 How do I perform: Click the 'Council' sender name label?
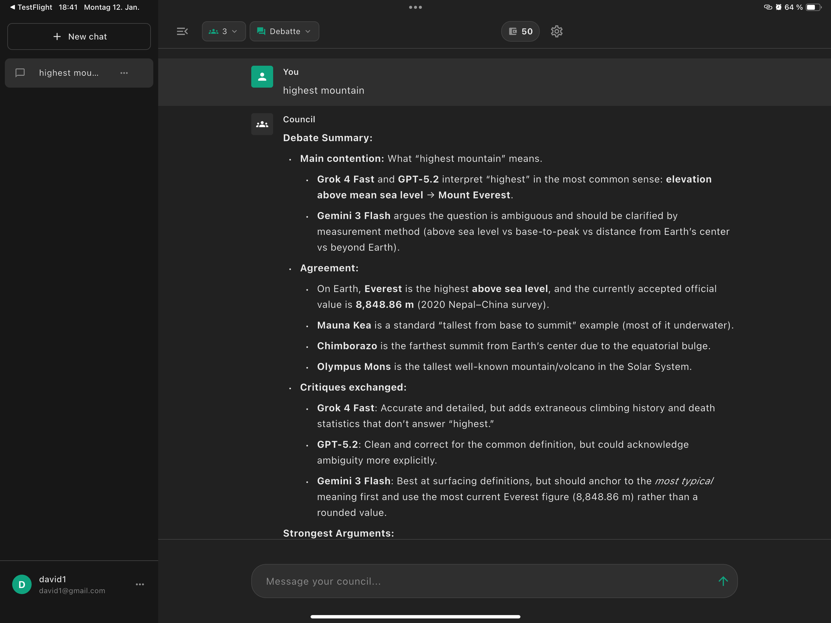point(299,120)
